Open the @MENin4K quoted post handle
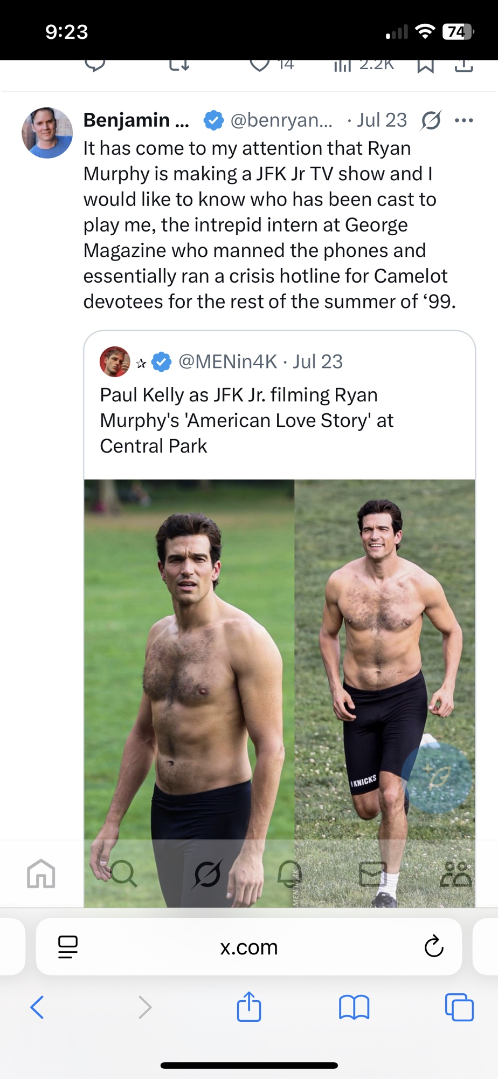498x1079 pixels. 227,361
